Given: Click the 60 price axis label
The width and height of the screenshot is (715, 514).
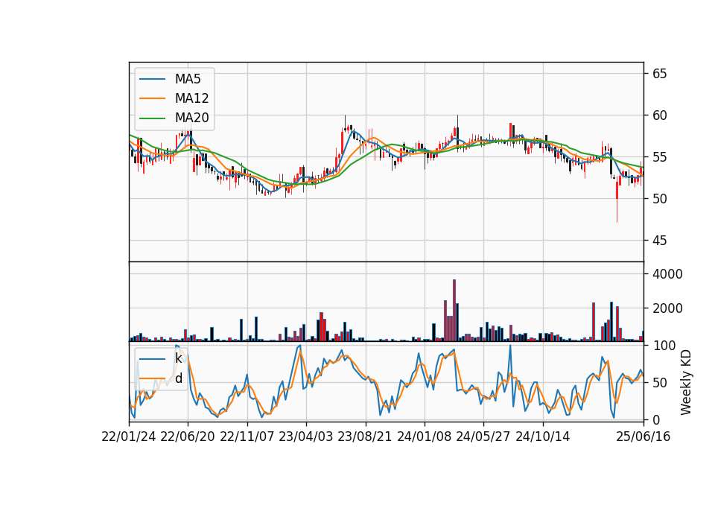Looking at the screenshot, I should [659, 115].
